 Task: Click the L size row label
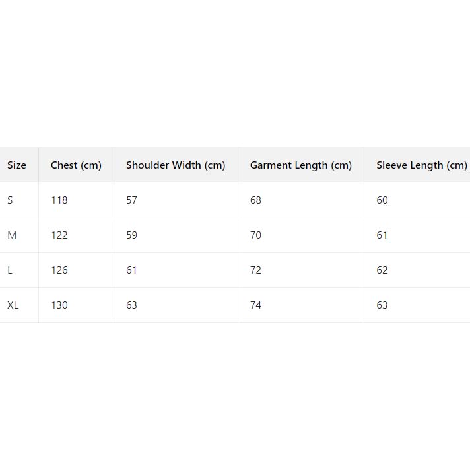point(10,270)
